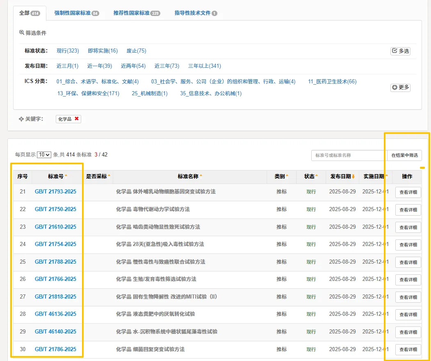Viewport: 431px width, 361px height.
Task: Click 查看详细 for row 25
Action: pyautogui.click(x=408, y=262)
